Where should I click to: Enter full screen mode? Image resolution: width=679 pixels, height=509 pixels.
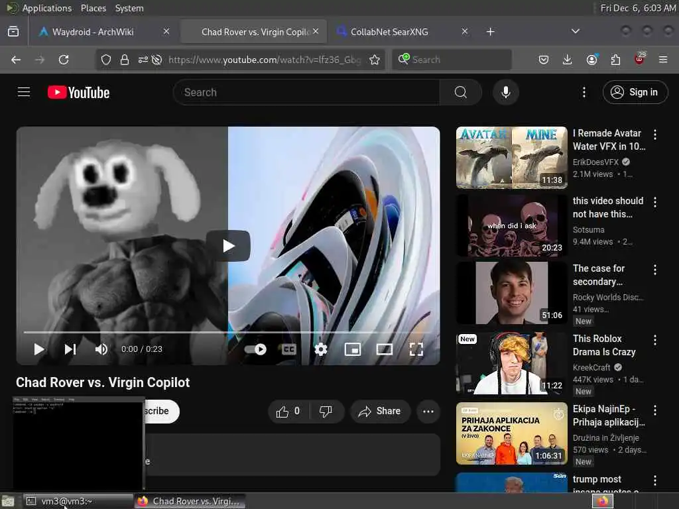click(416, 349)
